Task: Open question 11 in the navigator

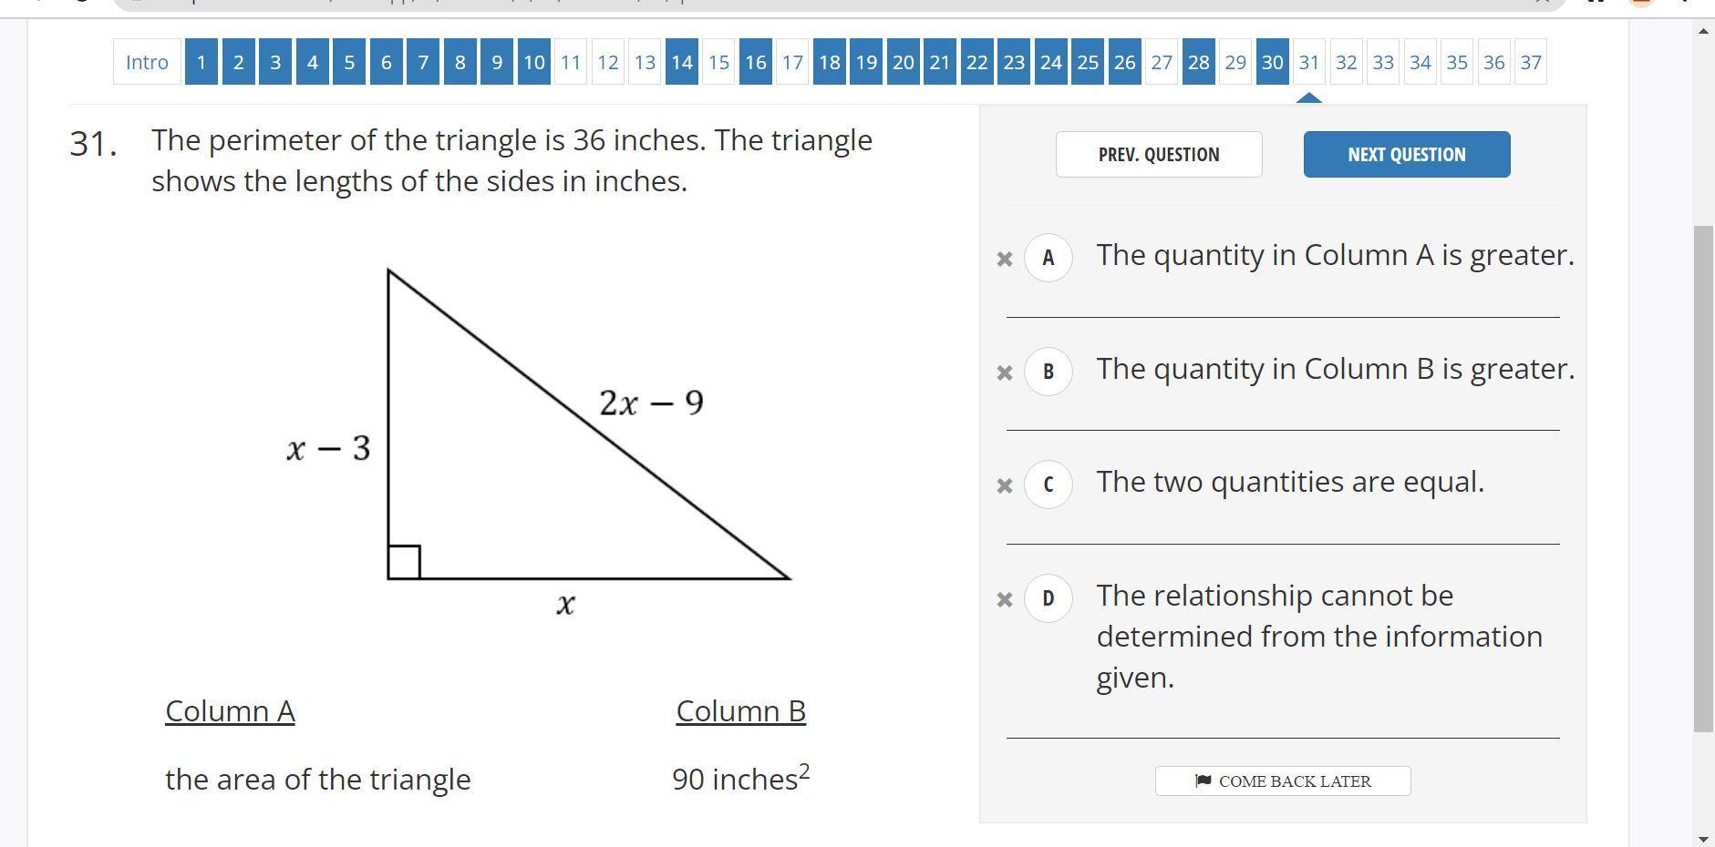Action: coord(571,63)
